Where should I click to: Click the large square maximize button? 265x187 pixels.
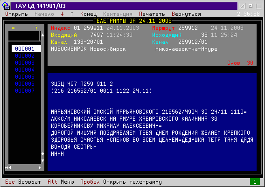pyautogui.click(x=259, y=6)
